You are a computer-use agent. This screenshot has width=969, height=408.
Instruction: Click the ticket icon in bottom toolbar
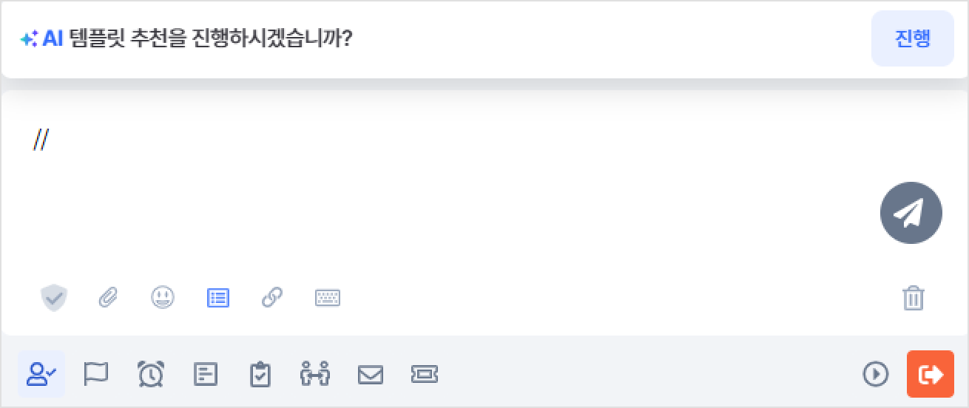pyautogui.click(x=425, y=375)
